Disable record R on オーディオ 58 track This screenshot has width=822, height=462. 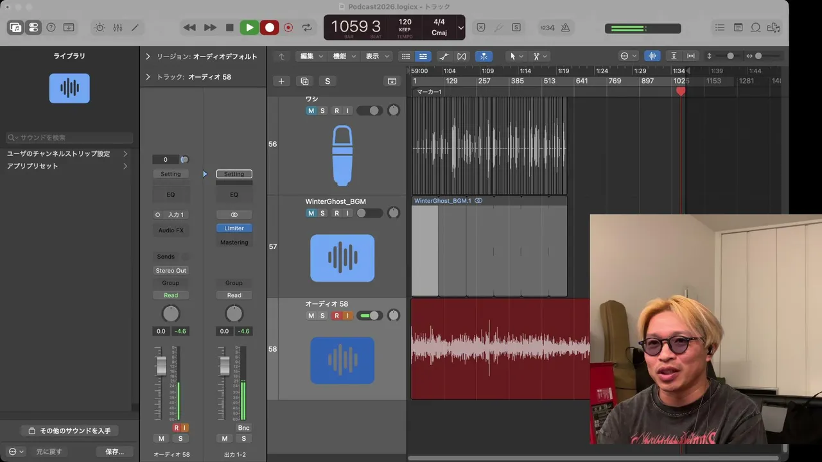(337, 316)
